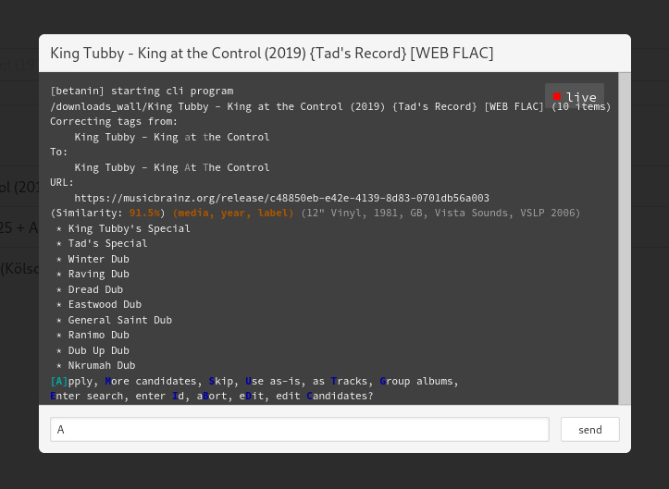This screenshot has height=489, width=669.
Task: Select the track line Dread Dub
Action: (x=95, y=289)
